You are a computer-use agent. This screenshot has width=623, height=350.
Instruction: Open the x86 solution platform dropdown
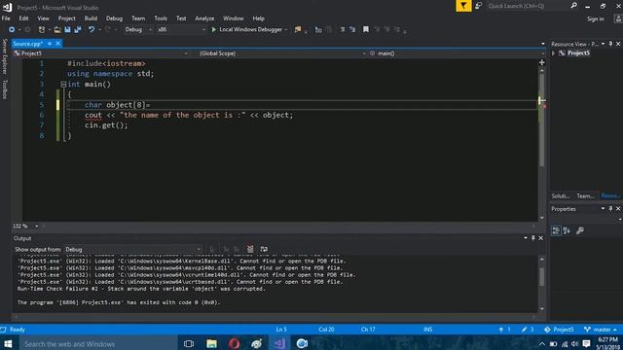click(181, 29)
